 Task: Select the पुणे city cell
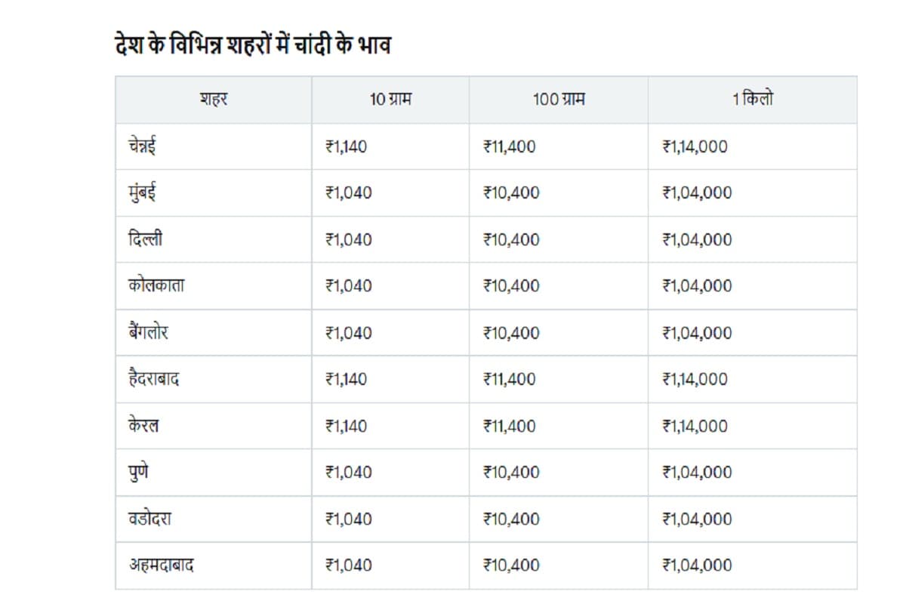coord(140,473)
